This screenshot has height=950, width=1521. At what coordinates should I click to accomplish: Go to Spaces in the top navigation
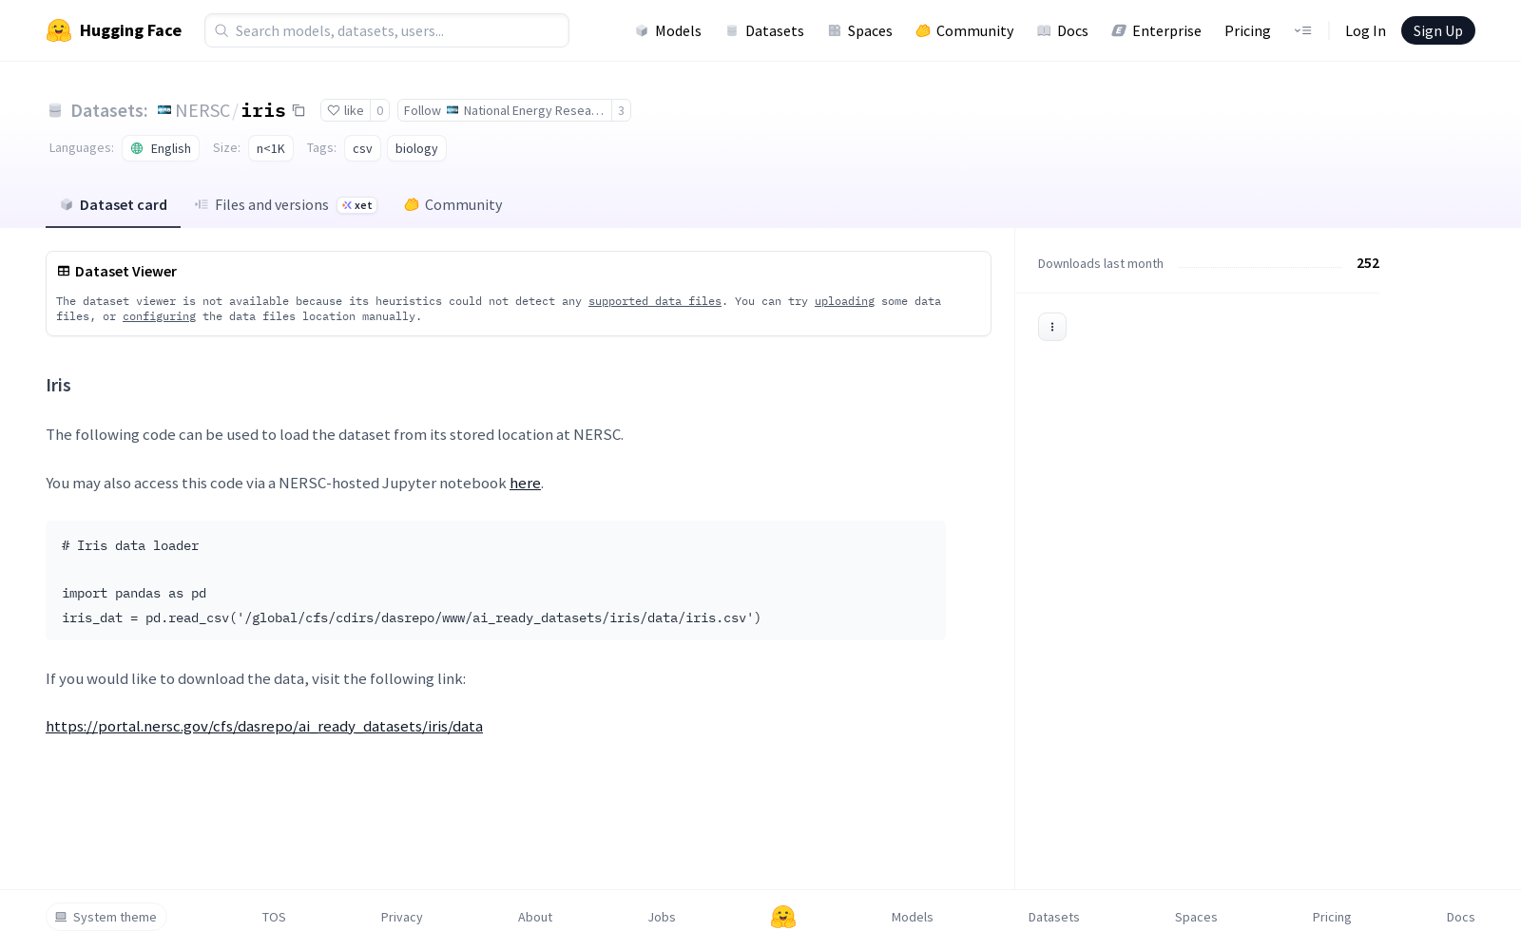pos(860,30)
